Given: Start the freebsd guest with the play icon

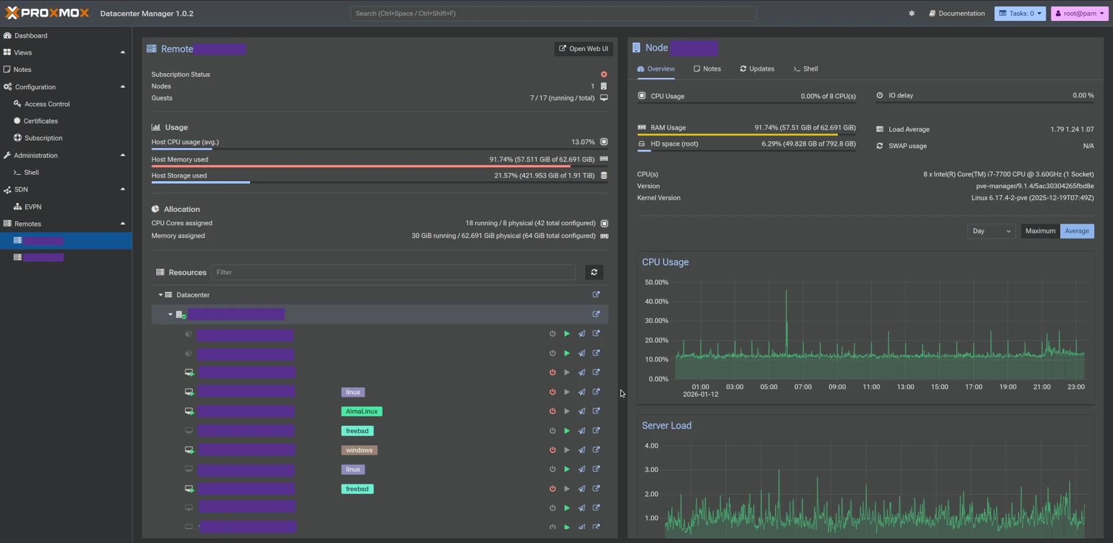Looking at the screenshot, I should click(x=567, y=431).
